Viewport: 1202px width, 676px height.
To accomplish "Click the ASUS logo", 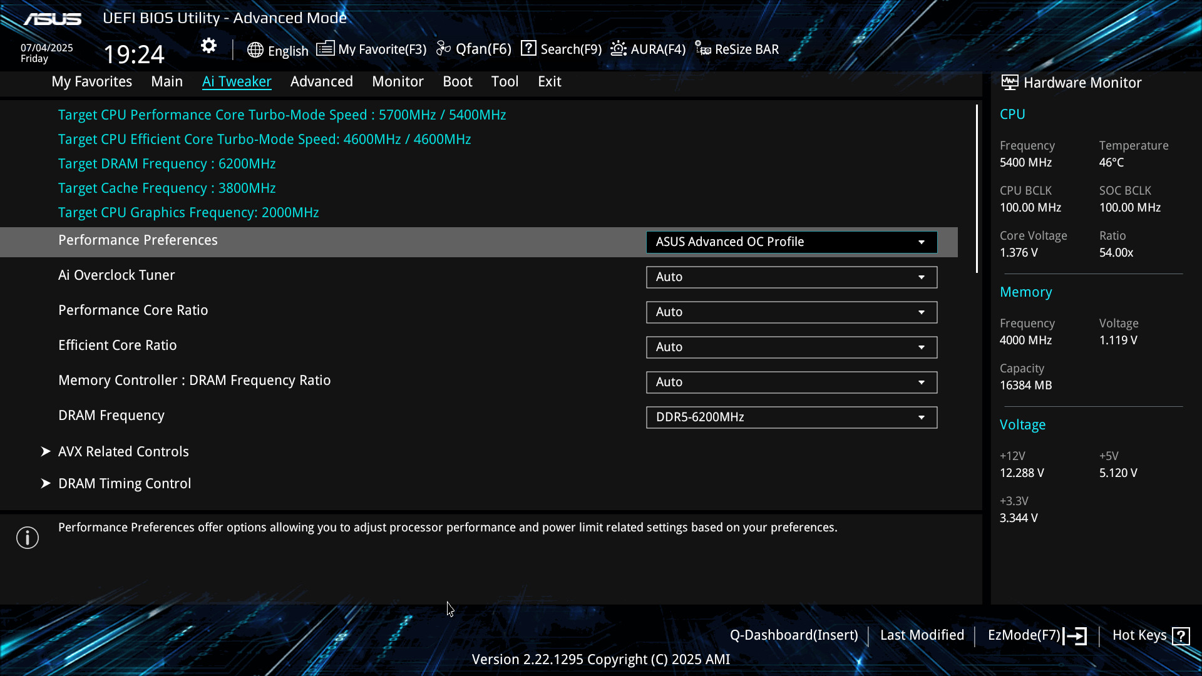I will pos(53,19).
